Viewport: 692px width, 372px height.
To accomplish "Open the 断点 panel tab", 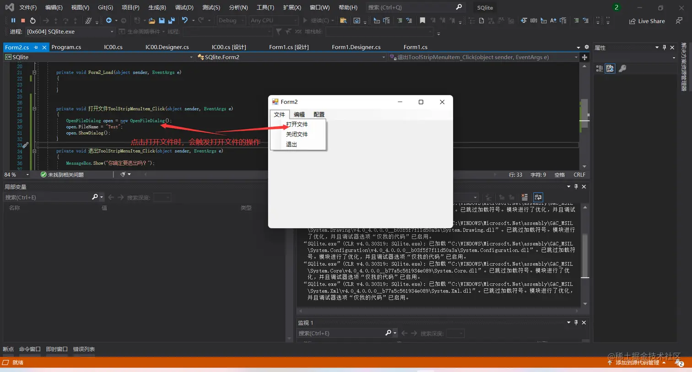I will 8,349.
